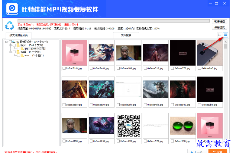Screen dimensions: 233x153
Task: Select the purple creature thumbnail 0x8ced248.jpg
Action: point(102,126)
